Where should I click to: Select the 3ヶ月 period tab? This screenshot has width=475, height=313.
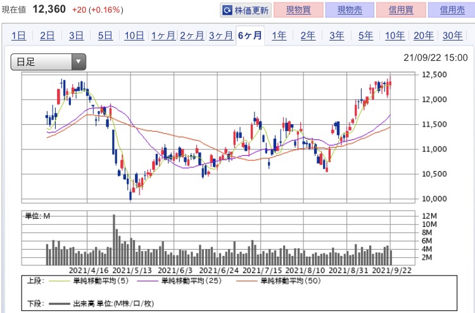point(221,35)
